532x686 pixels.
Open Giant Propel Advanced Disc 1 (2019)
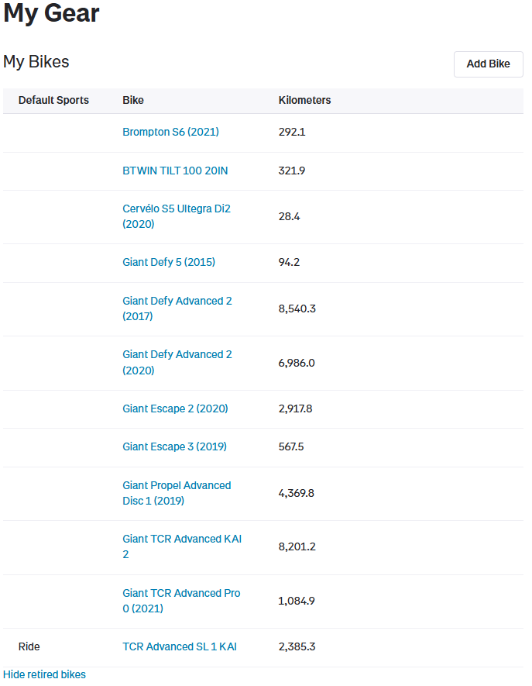pos(177,493)
